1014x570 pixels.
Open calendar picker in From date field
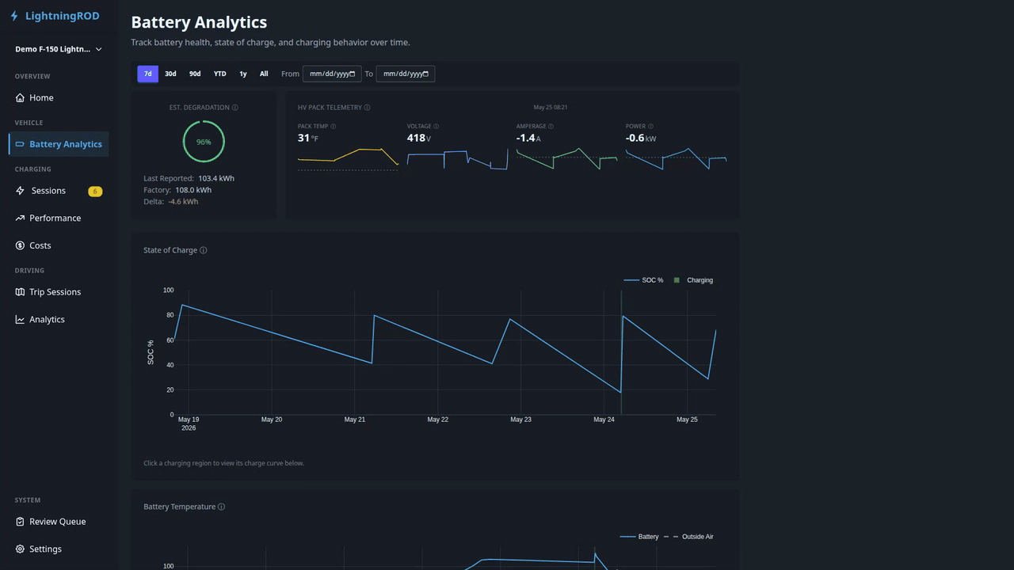pyautogui.click(x=353, y=74)
